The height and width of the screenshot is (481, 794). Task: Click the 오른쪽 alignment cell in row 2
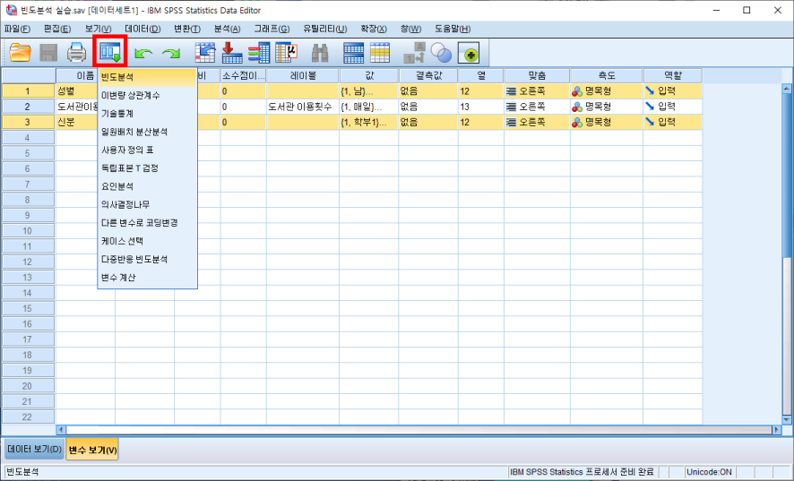tap(537, 107)
